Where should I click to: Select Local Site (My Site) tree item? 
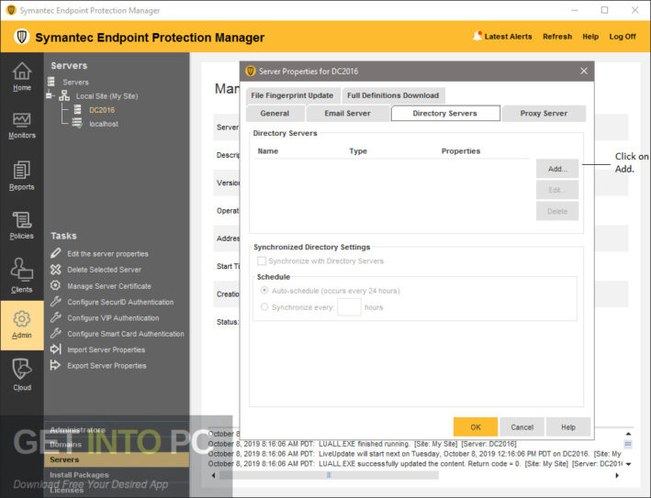point(107,95)
